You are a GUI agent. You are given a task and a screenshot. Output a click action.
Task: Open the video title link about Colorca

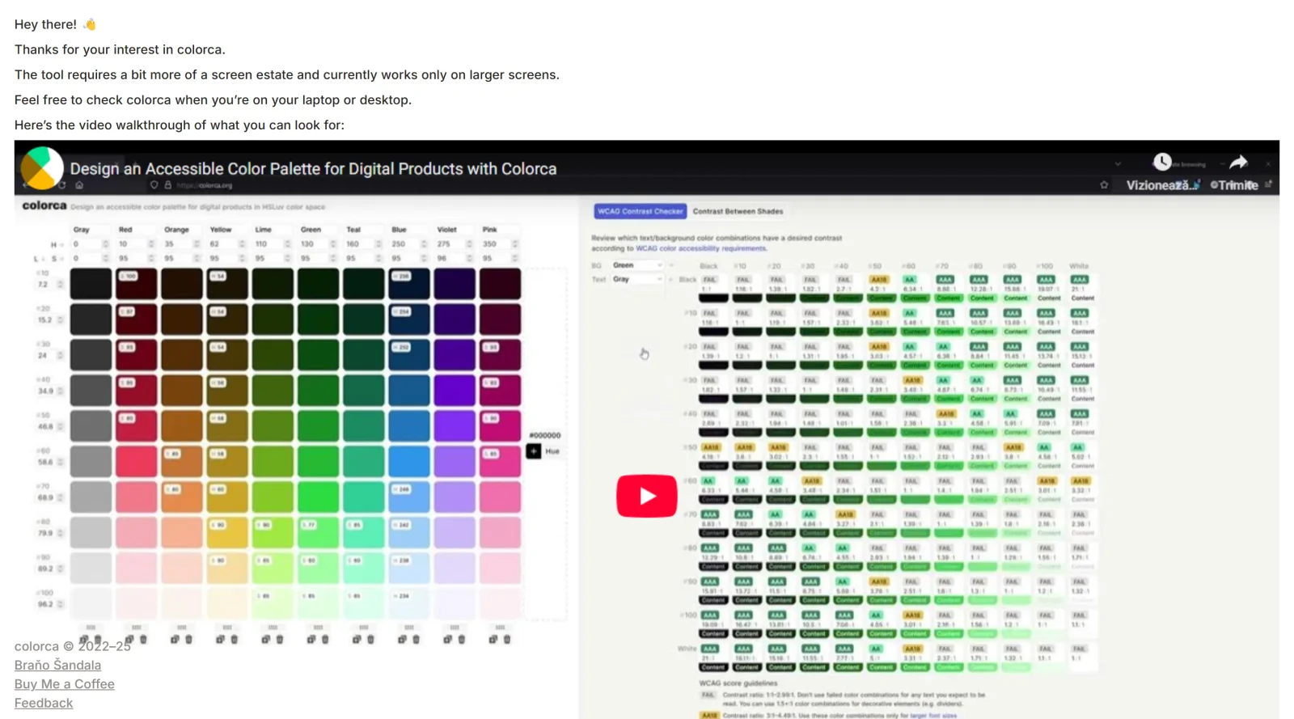point(313,169)
